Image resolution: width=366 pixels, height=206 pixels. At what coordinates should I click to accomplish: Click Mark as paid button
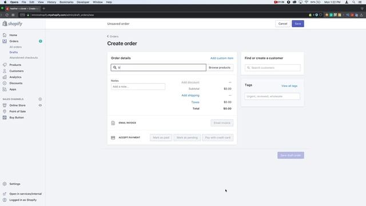tap(161, 137)
